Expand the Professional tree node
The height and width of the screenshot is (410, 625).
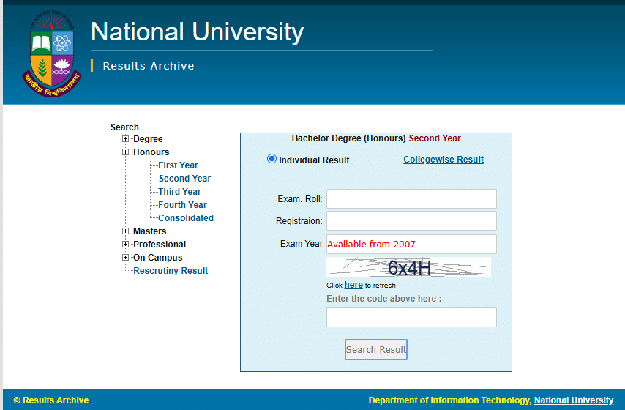pos(126,244)
